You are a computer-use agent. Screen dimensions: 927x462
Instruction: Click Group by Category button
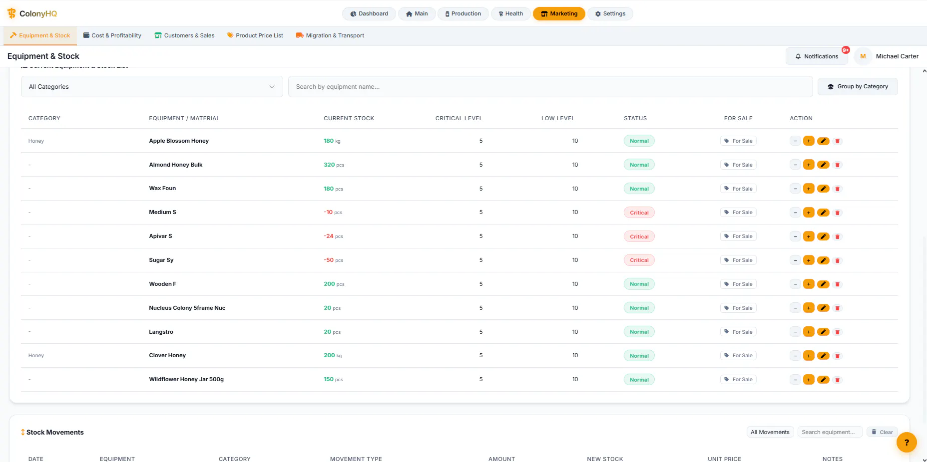(858, 87)
